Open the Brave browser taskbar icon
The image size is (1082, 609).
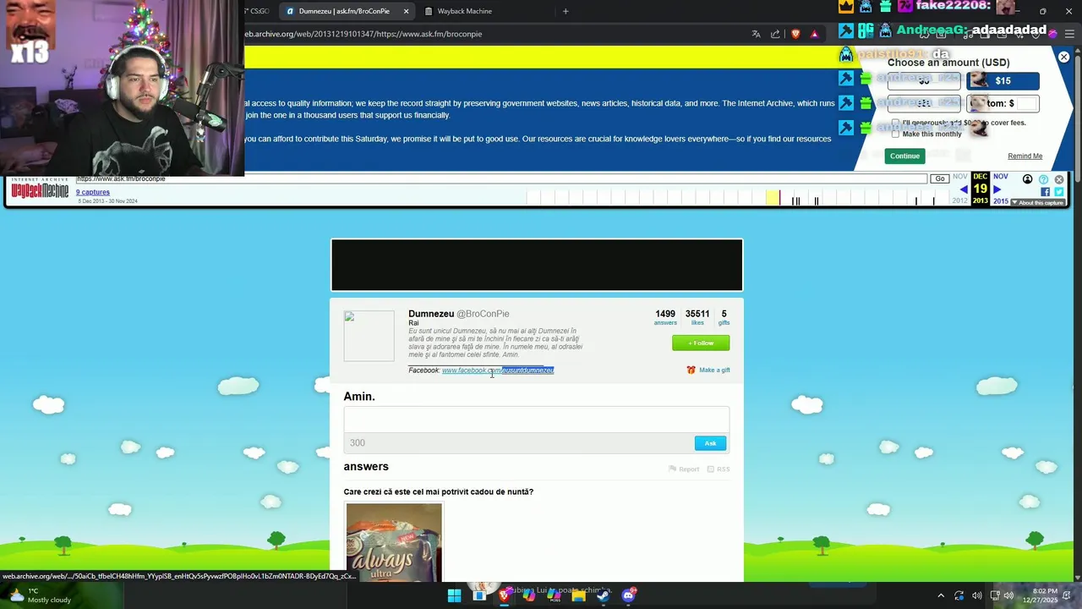click(504, 595)
